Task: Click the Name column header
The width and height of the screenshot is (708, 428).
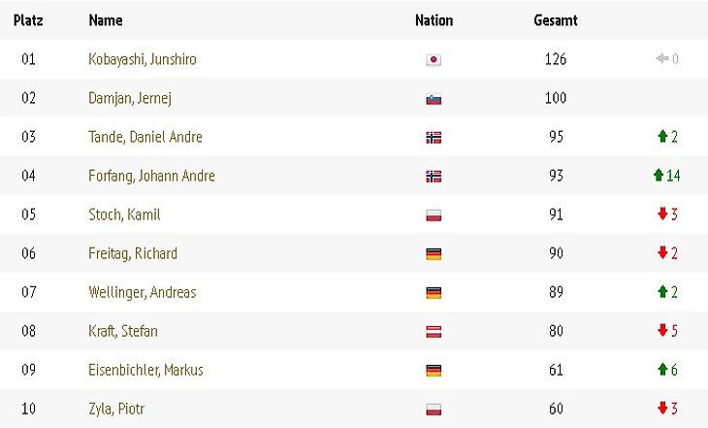Action: [105, 19]
